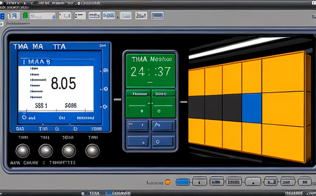The width and height of the screenshot is (316, 196).
Task: Click the 'TMAA S' header bar of the inner display
Action: tap(56, 62)
